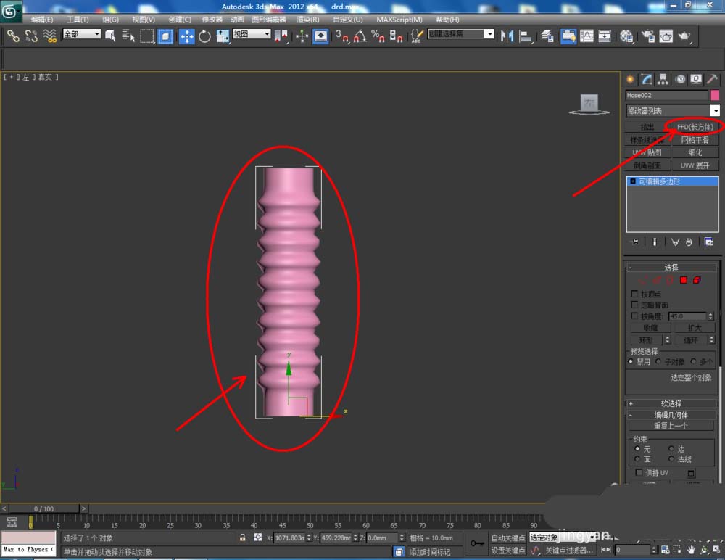Open the 修改器列表 modifier list dropdown
725x560 pixels.
pos(673,110)
